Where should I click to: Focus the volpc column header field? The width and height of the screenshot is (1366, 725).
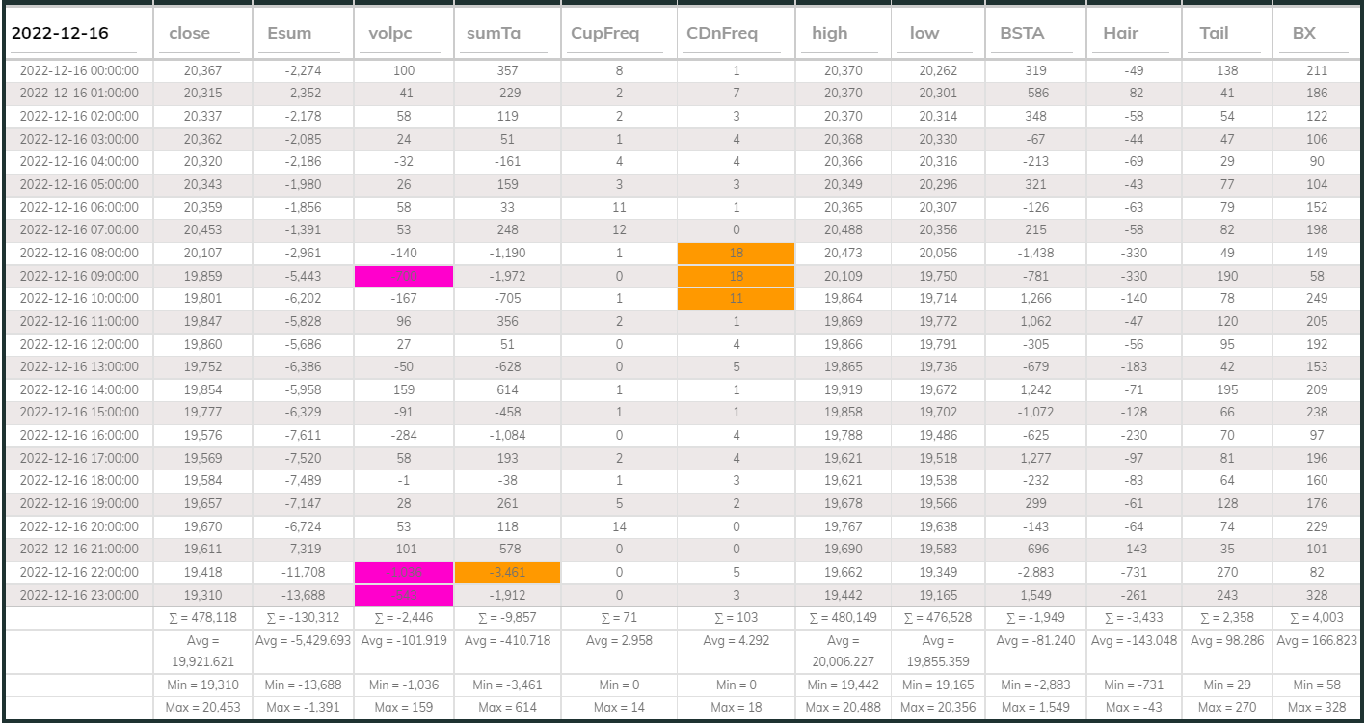point(402,34)
